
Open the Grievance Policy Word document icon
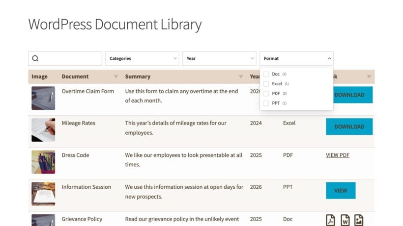(345, 220)
